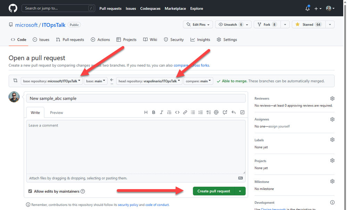Open the Actions tab
Screen dimensions: 347x210
[x=100, y=40]
